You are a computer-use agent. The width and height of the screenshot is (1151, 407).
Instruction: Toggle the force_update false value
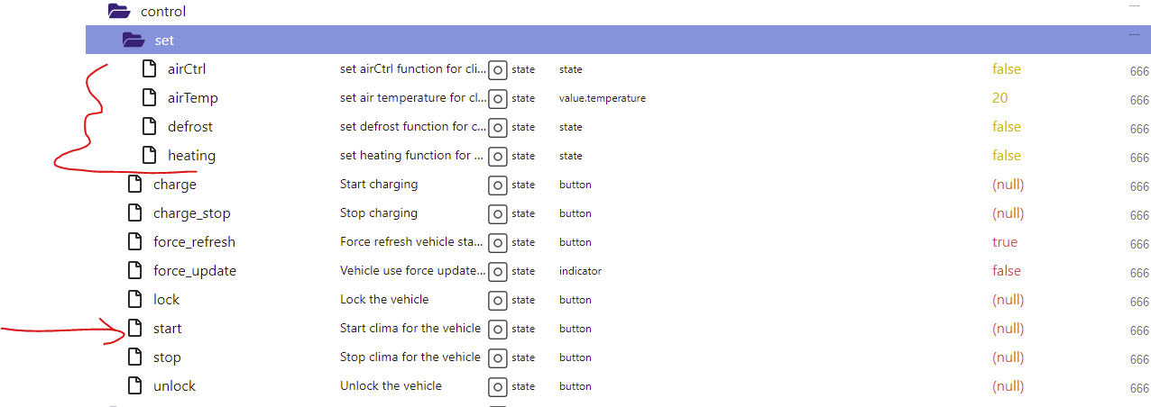1006,271
